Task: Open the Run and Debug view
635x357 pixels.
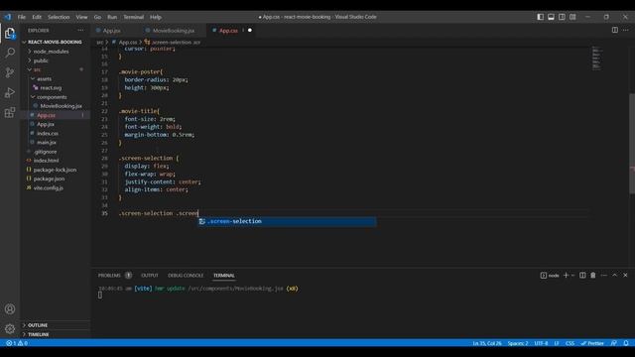Action: 10,92
